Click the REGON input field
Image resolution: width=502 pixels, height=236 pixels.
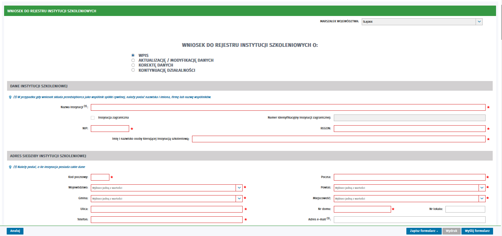point(410,129)
